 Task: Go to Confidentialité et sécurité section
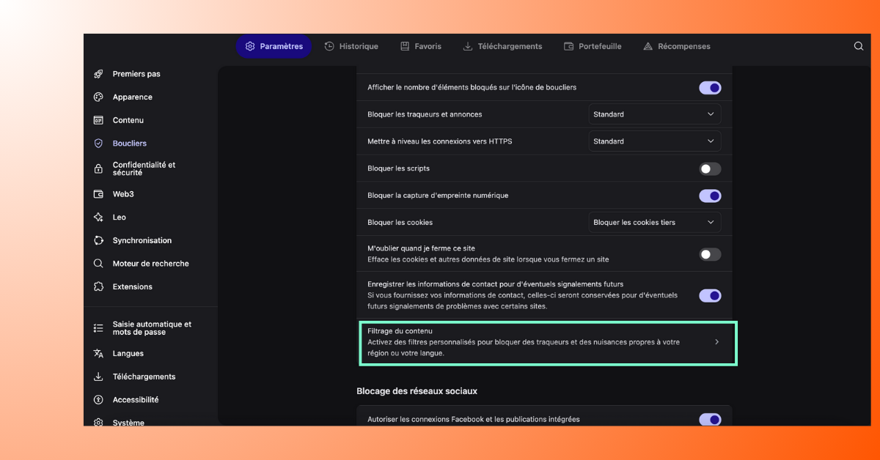(144, 169)
